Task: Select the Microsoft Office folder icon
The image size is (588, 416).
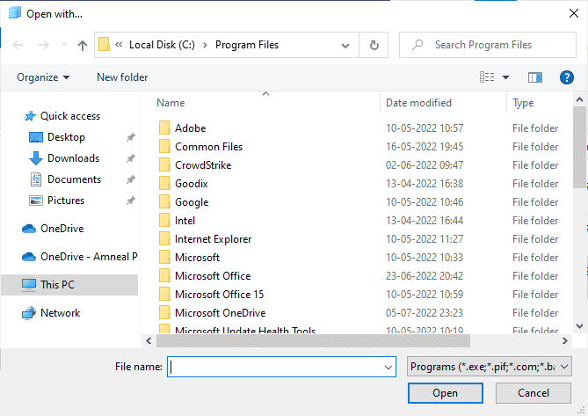Action: click(x=164, y=275)
